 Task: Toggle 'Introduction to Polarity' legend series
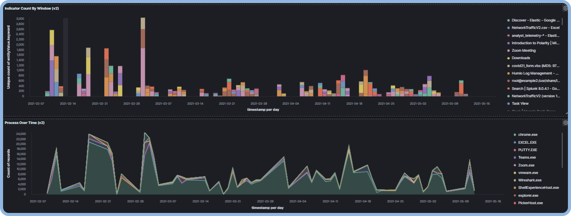pos(535,43)
